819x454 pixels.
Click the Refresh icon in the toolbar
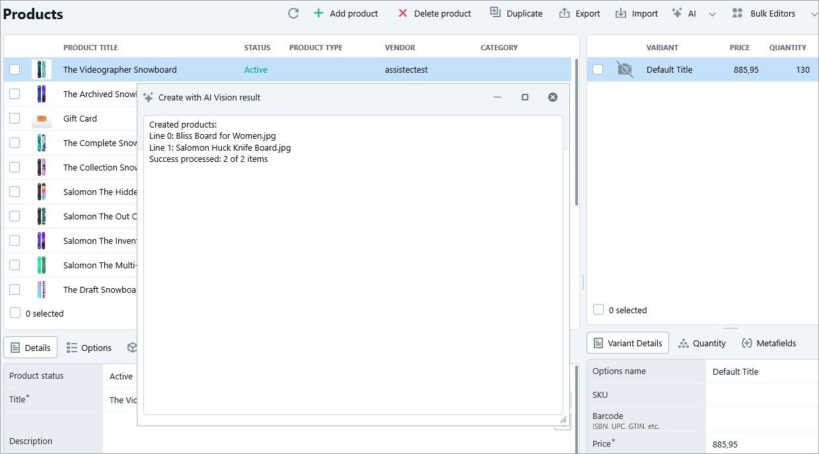(293, 13)
